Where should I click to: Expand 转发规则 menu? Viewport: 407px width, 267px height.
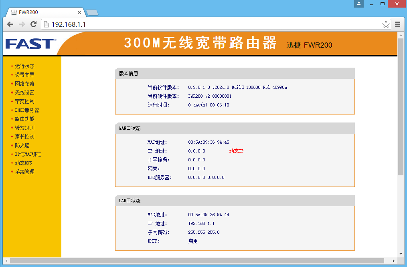[24, 128]
